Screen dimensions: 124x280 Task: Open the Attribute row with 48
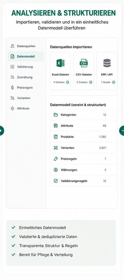point(83,126)
